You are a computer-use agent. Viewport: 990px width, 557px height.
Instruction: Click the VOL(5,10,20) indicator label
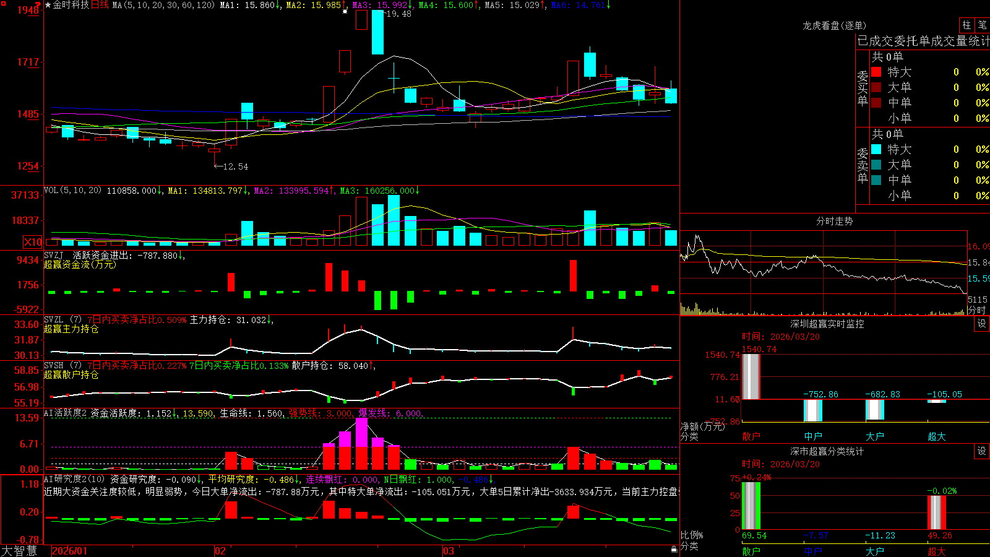(72, 191)
